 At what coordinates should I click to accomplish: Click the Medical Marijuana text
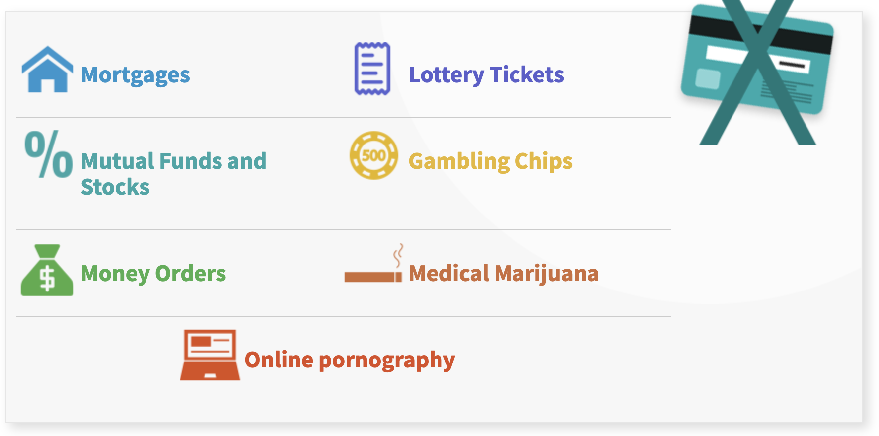pyautogui.click(x=504, y=274)
